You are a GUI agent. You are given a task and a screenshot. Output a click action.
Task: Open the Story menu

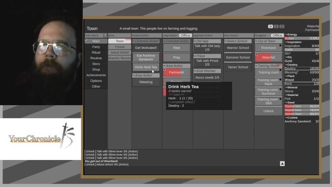coord(96,64)
